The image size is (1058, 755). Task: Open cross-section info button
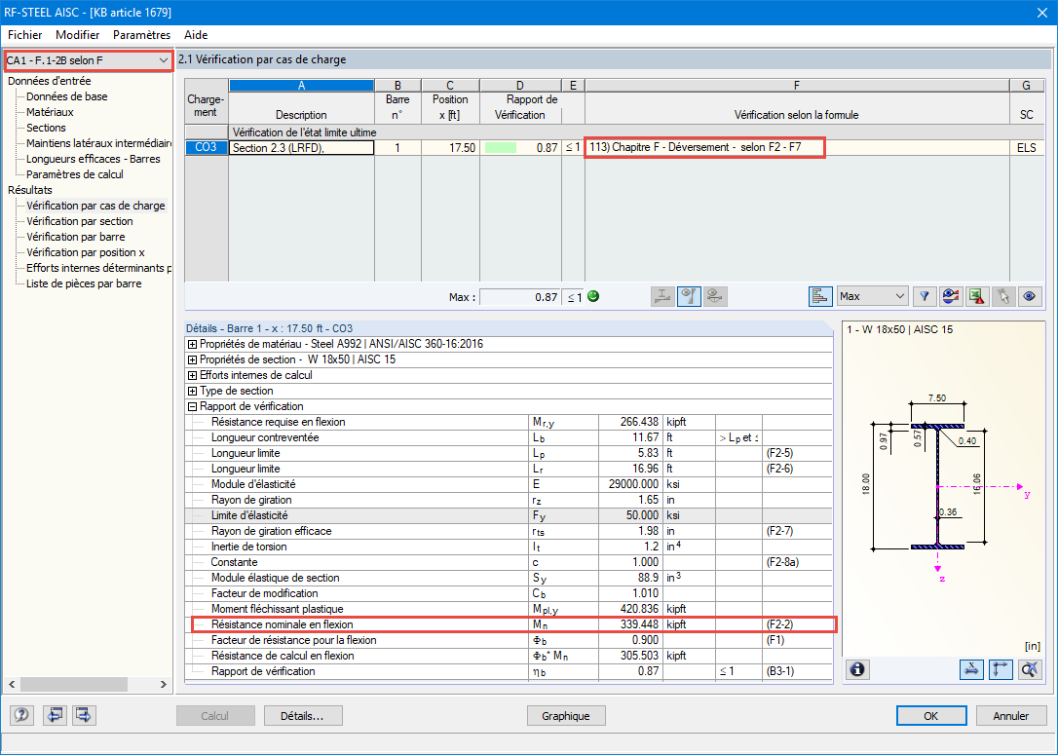coord(857,669)
